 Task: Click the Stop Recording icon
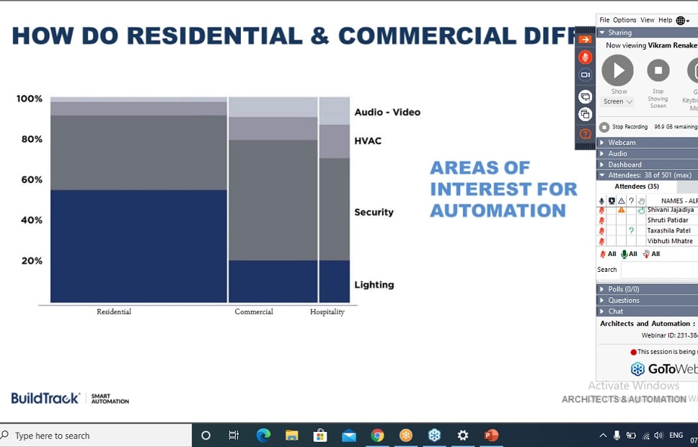(x=604, y=127)
